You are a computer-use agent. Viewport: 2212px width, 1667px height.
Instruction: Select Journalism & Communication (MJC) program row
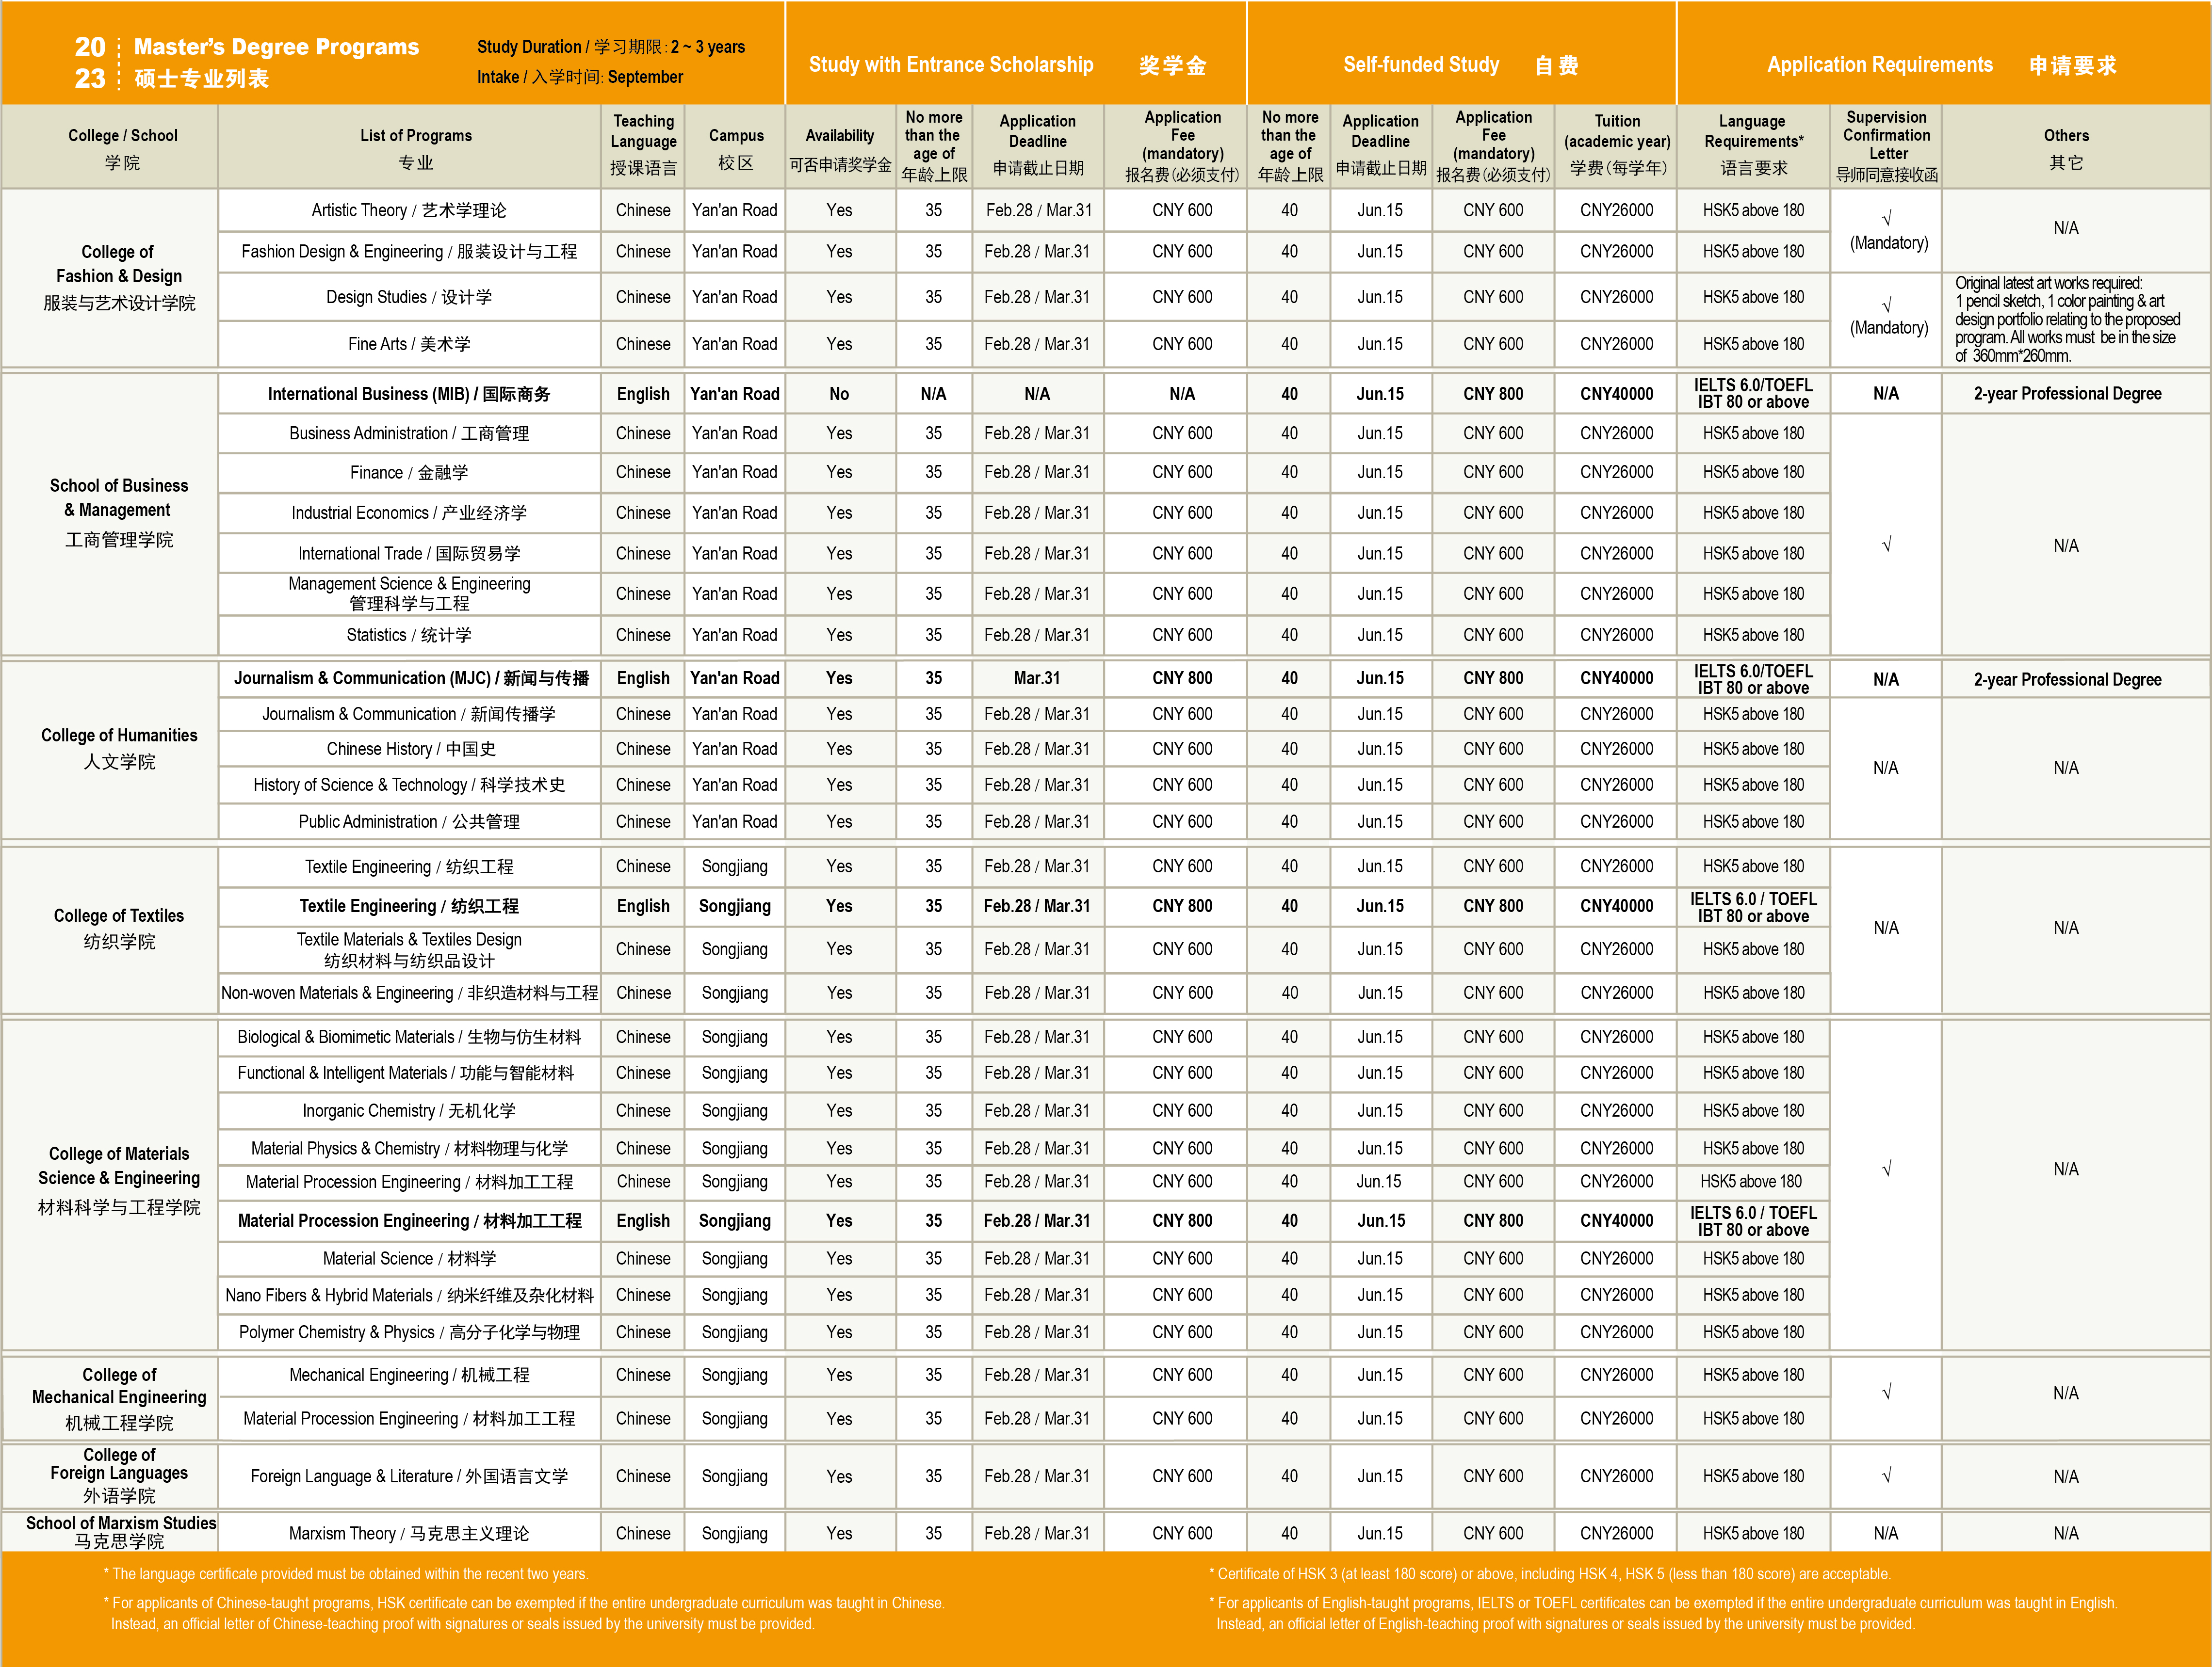pyautogui.click(x=411, y=677)
